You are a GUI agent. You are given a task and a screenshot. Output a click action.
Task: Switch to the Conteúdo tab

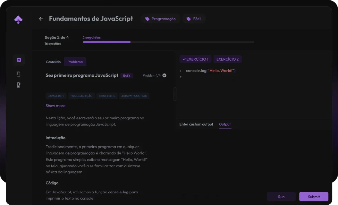[53, 62]
